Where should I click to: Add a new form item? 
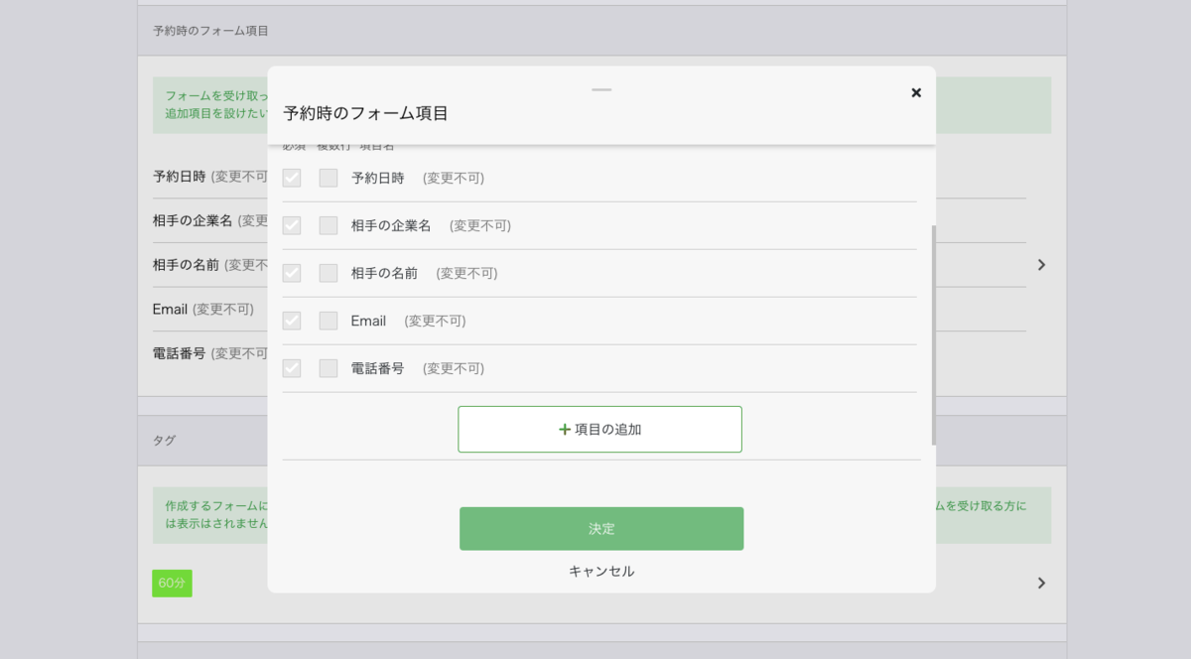[599, 429]
